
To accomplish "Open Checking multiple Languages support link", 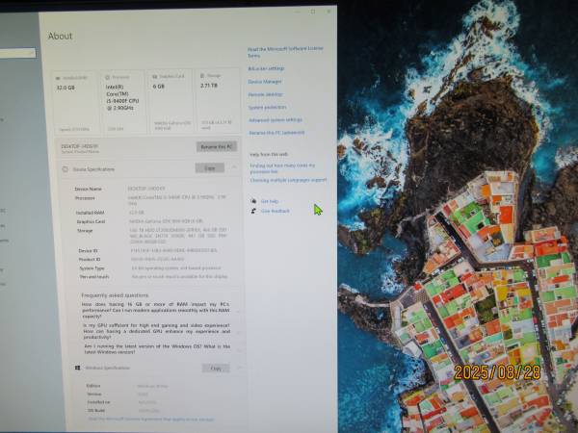I will pos(288,181).
